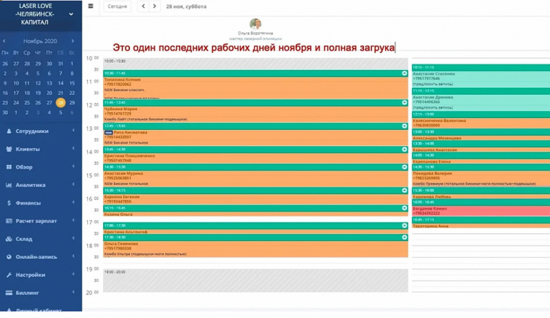Click plus icon on 17:30 - 18:30 slot
The width and height of the screenshot is (550, 318).
pyautogui.click(x=404, y=237)
